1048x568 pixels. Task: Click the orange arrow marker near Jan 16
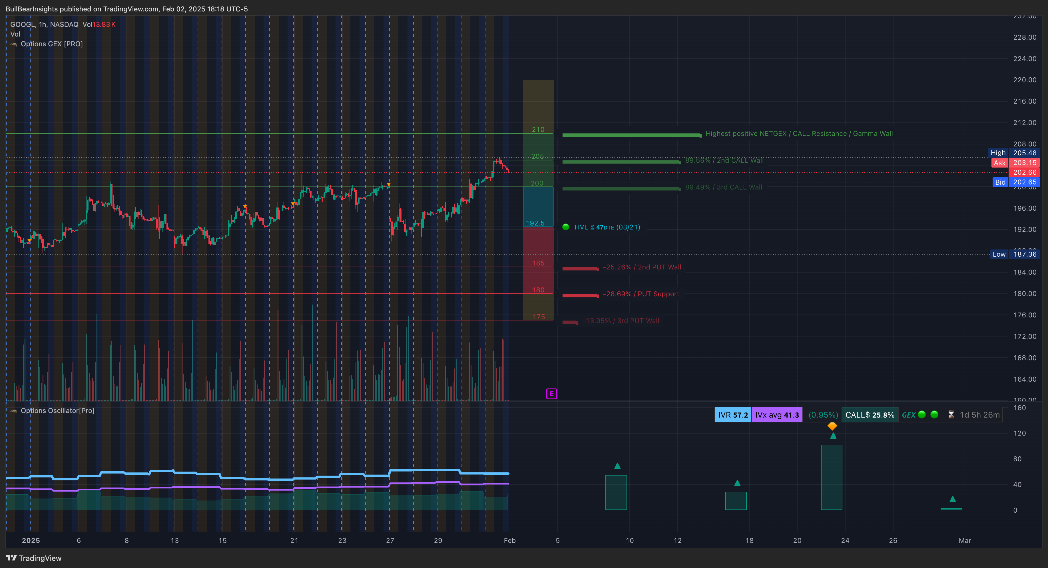pos(245,207)
